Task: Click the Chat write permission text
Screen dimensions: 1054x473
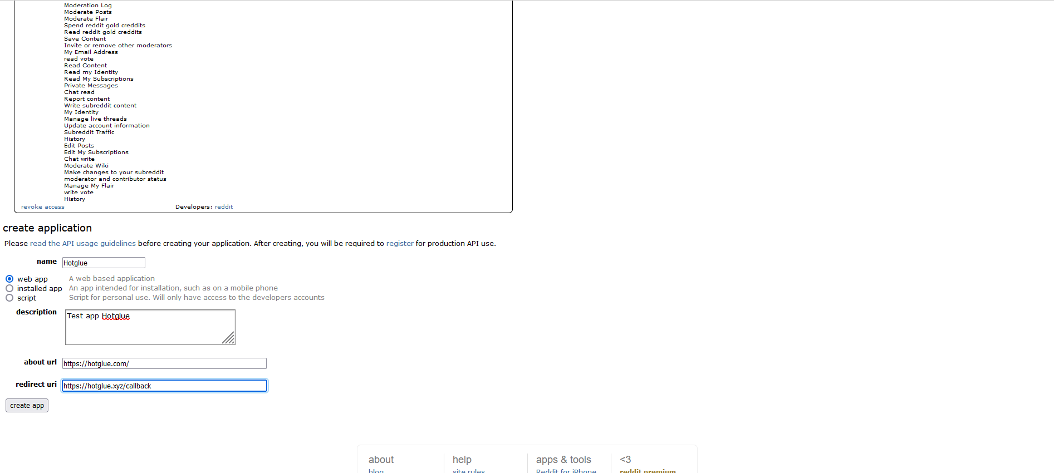Action: click(79, 159)
